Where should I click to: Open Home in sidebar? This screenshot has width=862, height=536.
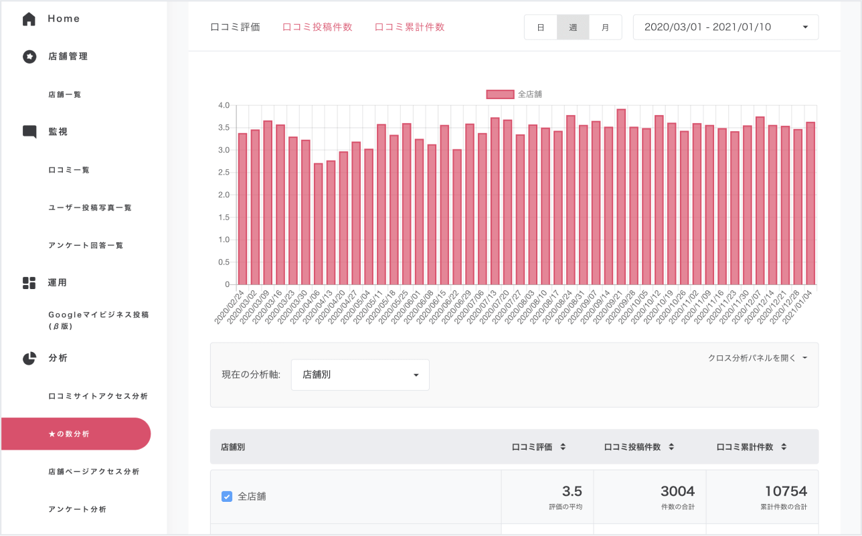pyautogui.click(x=64, y=19)
